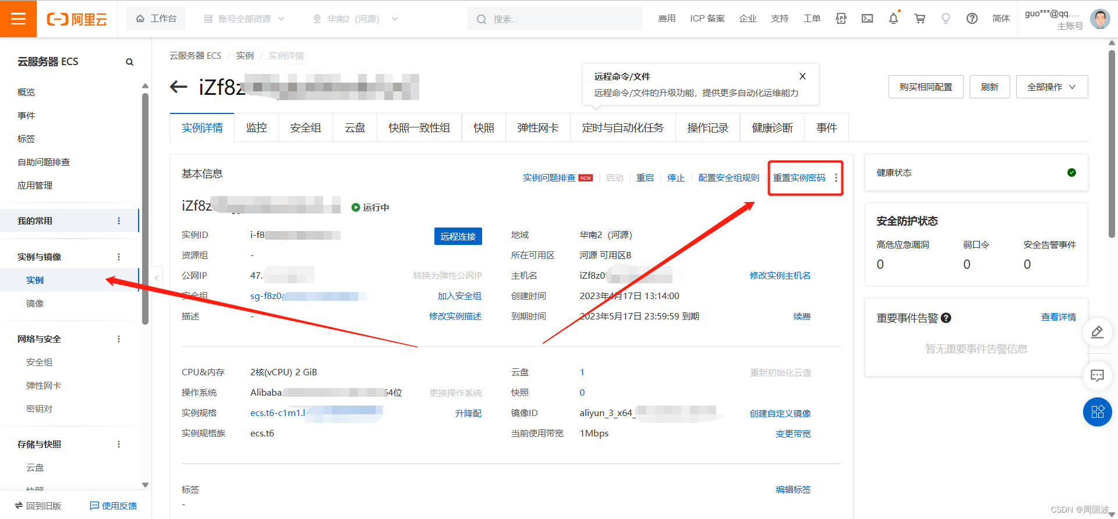Open 查看详情 under 重要事件告警
1118x519 pixels.
(1059, 317)
